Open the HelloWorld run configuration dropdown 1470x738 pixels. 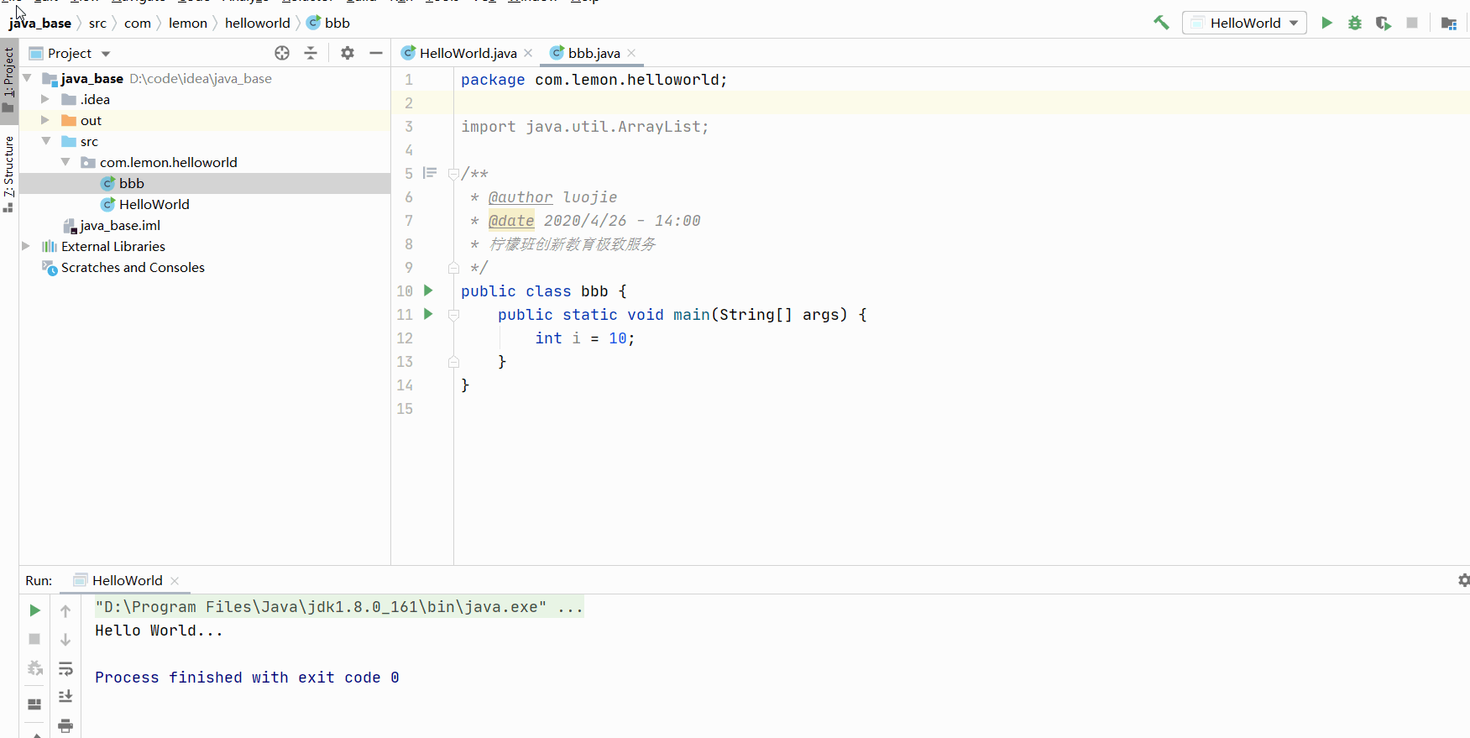click(1244, 23)
